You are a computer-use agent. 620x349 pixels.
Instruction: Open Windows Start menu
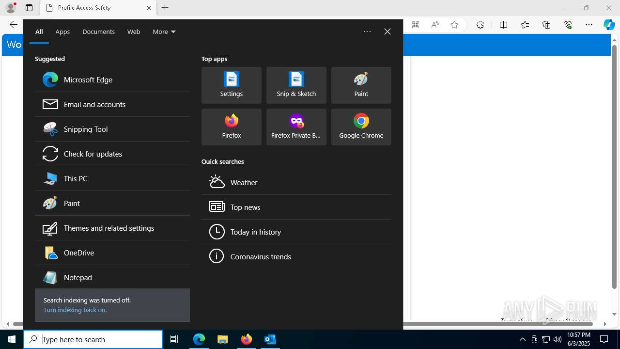click(12, 339)
